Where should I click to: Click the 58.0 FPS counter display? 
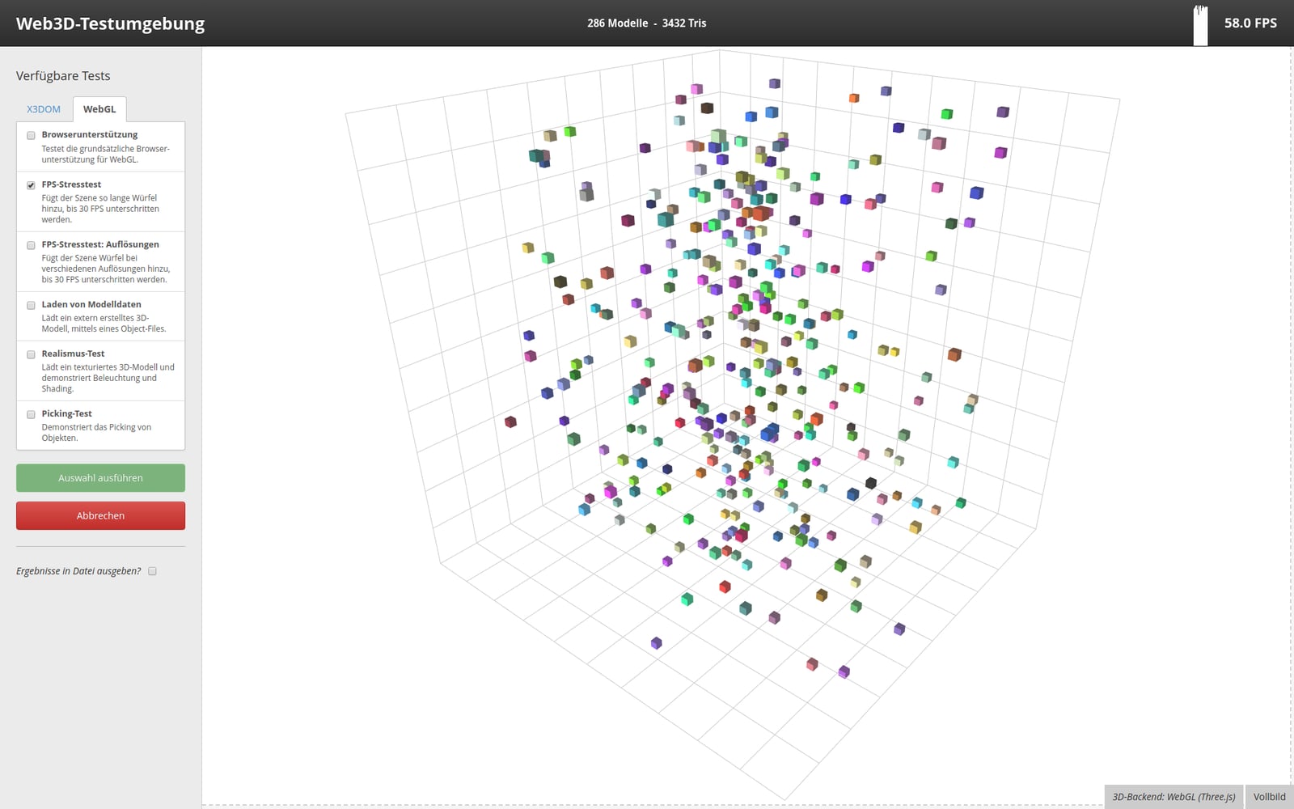1249,23
